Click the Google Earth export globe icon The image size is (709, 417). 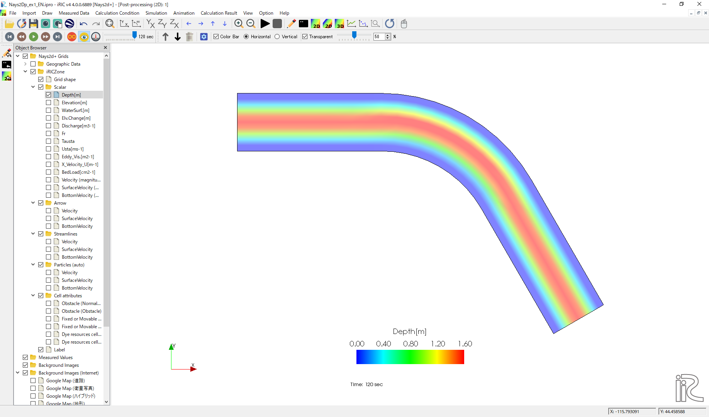click(x=70, y=24)
